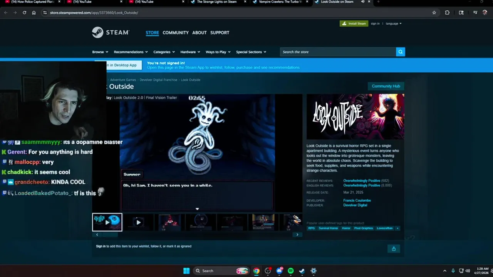Open the language dropdown
The width and height of the screenshot is (493, 277).
(394, 24)
